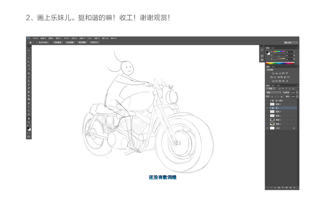The image size is (329, 207).
Task: Select the Eyedropper tool
Action: [29, 69]
